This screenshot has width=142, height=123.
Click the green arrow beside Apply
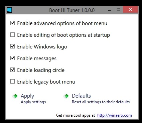(x=15, y=96)
